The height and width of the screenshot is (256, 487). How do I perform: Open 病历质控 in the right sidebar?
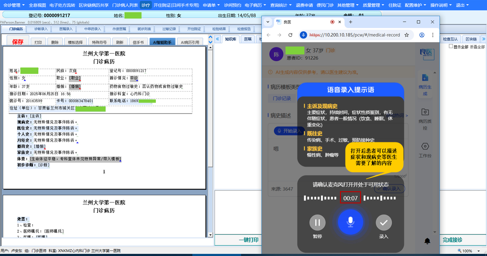(x=425, y=119)
